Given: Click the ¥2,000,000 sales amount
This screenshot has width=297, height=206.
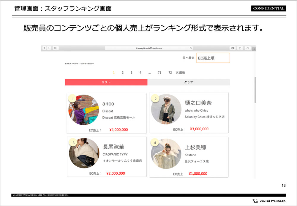Looking at the screenshot, I should pyautogui.click(x=116, y=173).
